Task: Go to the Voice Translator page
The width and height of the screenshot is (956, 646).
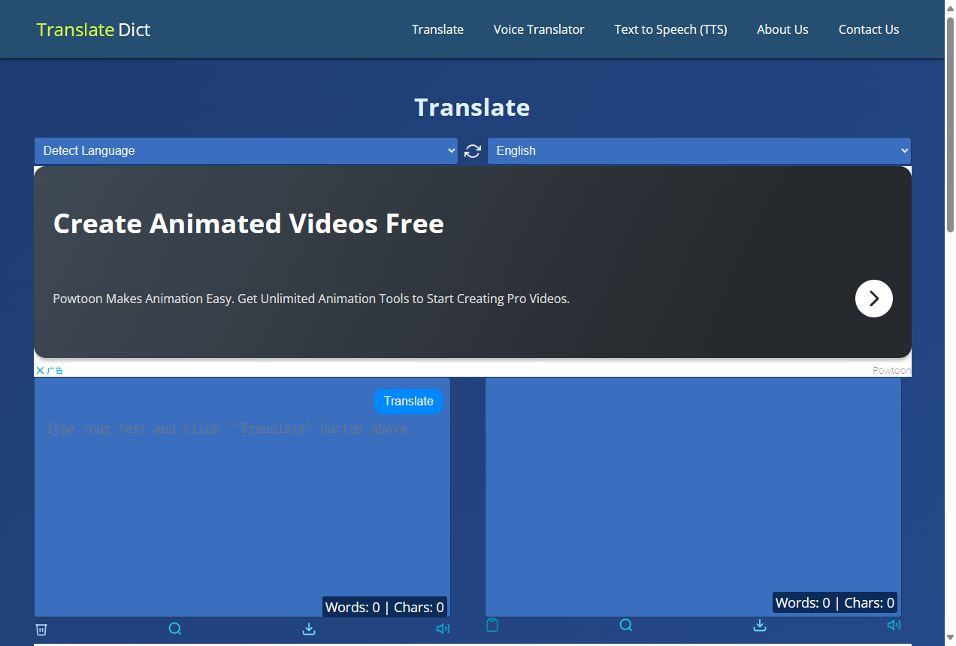Action: (538, 29)
